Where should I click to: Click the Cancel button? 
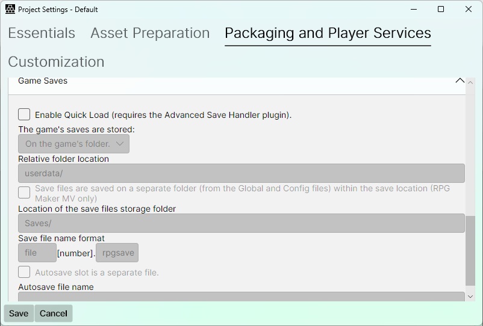pos(54,313)
